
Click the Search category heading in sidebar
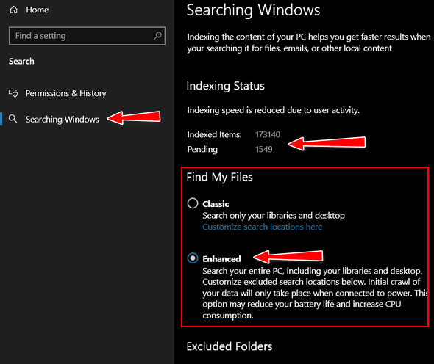point(21,62)
